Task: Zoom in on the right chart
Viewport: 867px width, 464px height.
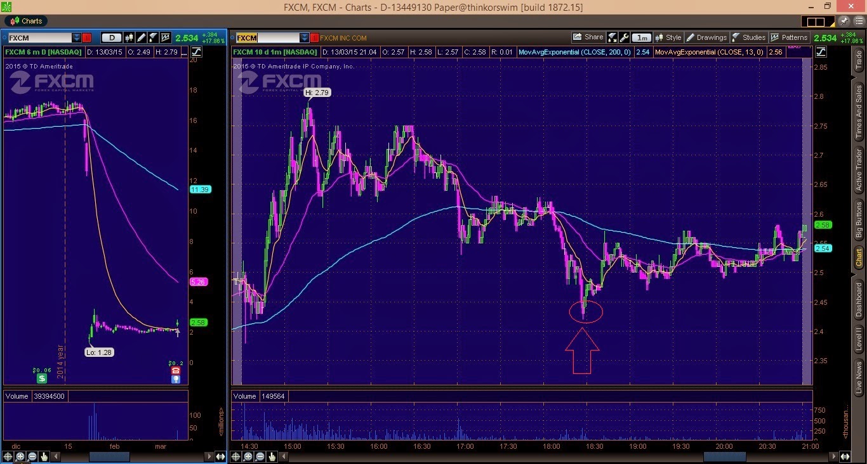Action: [248, 456]
